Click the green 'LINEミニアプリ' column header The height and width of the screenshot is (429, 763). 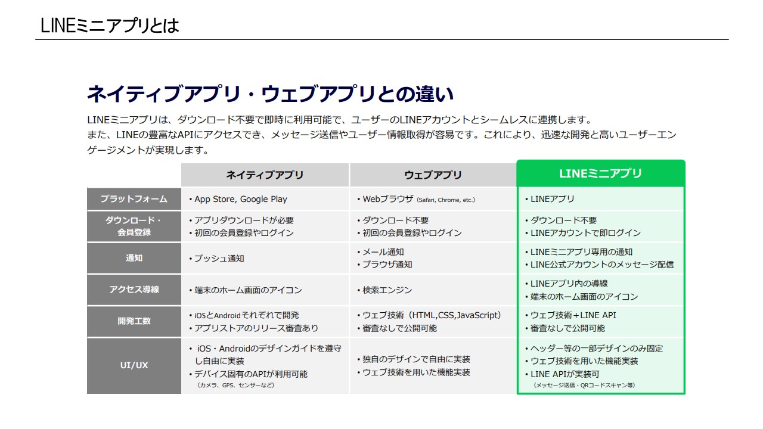[x=600, y=173]
